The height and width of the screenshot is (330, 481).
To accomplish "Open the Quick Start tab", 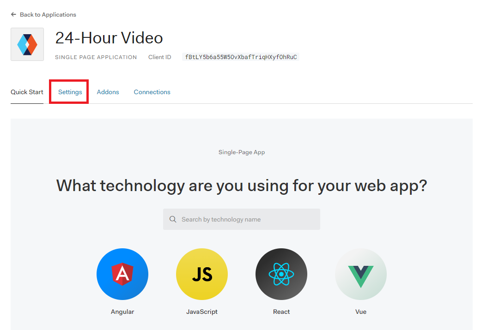I will pos(27,92).
